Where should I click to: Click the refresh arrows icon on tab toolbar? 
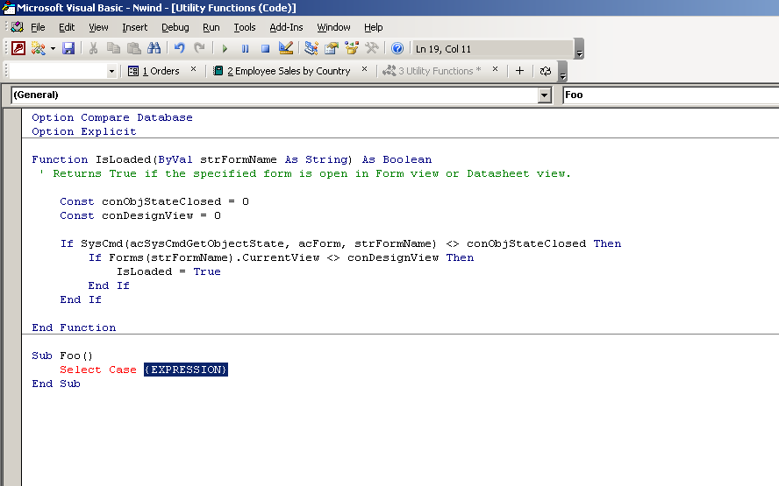click(546, 71)
